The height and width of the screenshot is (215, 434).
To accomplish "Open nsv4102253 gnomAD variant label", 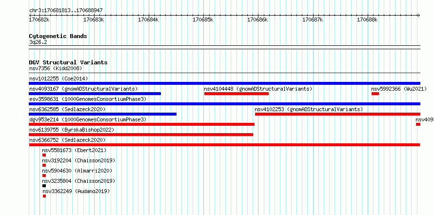I will click(x=309, y=109).
